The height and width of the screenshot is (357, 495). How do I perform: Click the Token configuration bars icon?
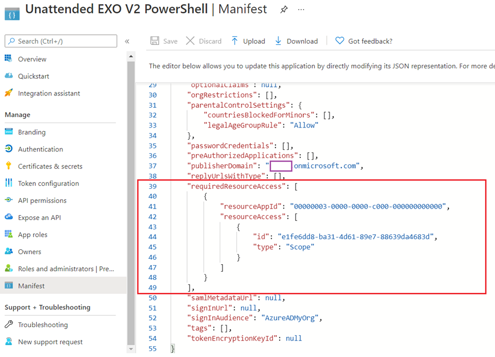pos(9,183)
